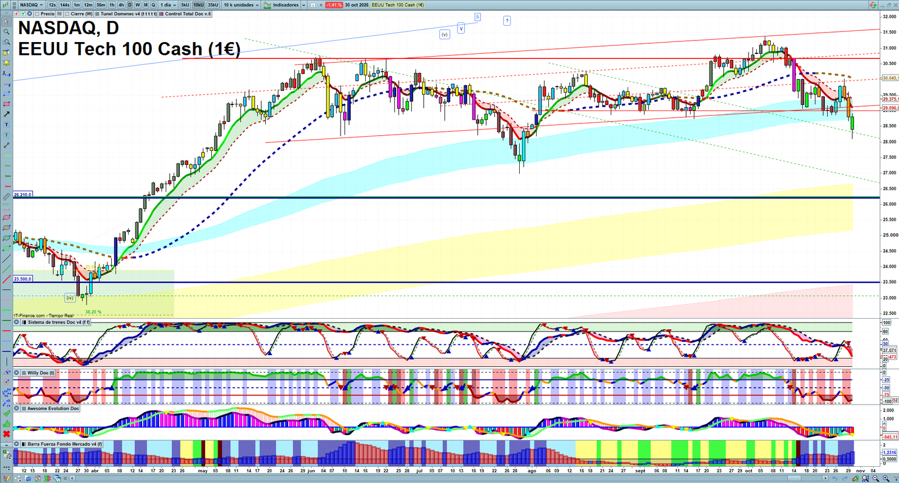
Task: Click the alert bell with cursor icon
Action: pyautogui.click(x=6, y=53)
